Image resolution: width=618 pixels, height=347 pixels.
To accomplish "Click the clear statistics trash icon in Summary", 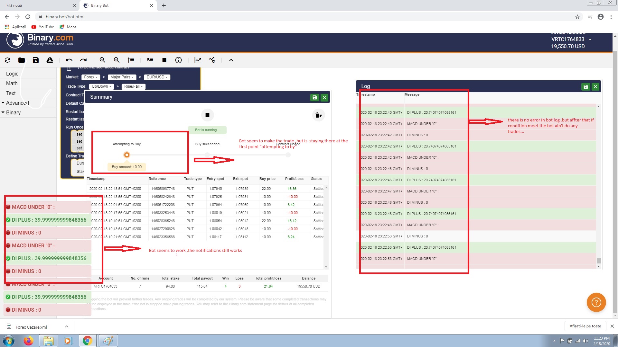I will coord(318,115).
